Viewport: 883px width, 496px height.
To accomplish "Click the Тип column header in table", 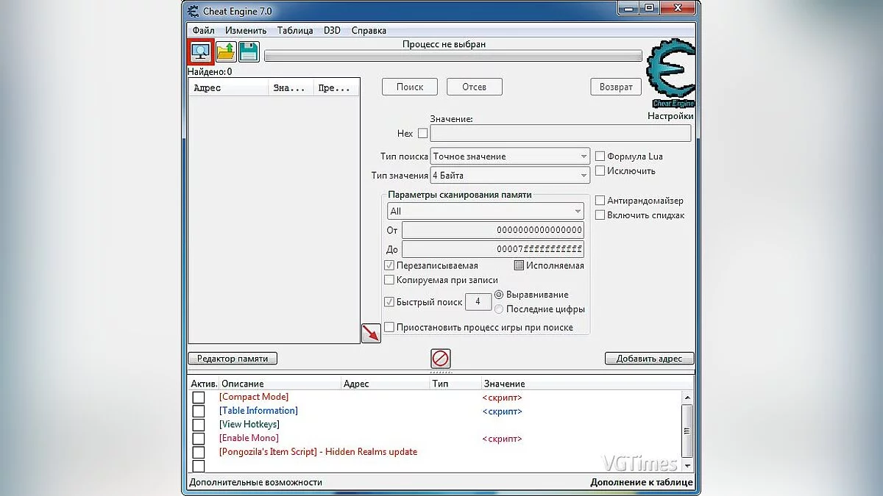I will [455, 384].
